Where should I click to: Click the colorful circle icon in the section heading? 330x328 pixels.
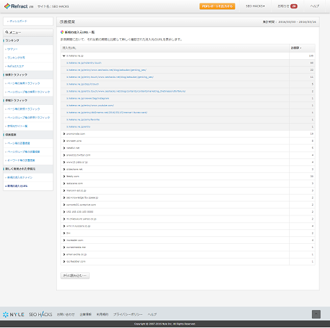click(62, 32)
